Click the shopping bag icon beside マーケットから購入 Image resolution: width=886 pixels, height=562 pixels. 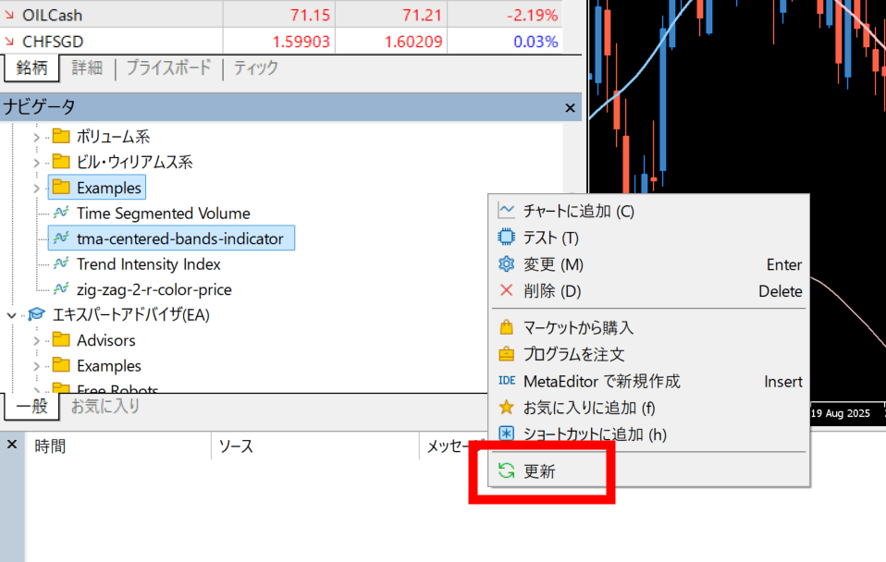click(x=506, y=327)
